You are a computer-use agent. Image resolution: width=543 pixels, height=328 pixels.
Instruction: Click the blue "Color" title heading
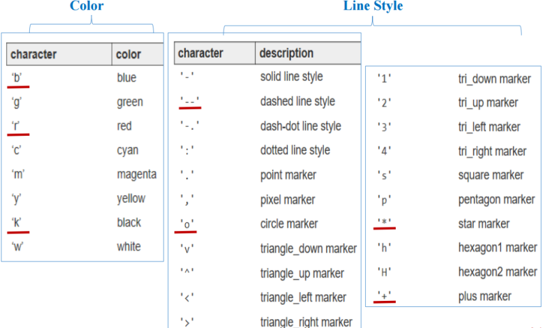pyautogui.click(x=88, y=6)
